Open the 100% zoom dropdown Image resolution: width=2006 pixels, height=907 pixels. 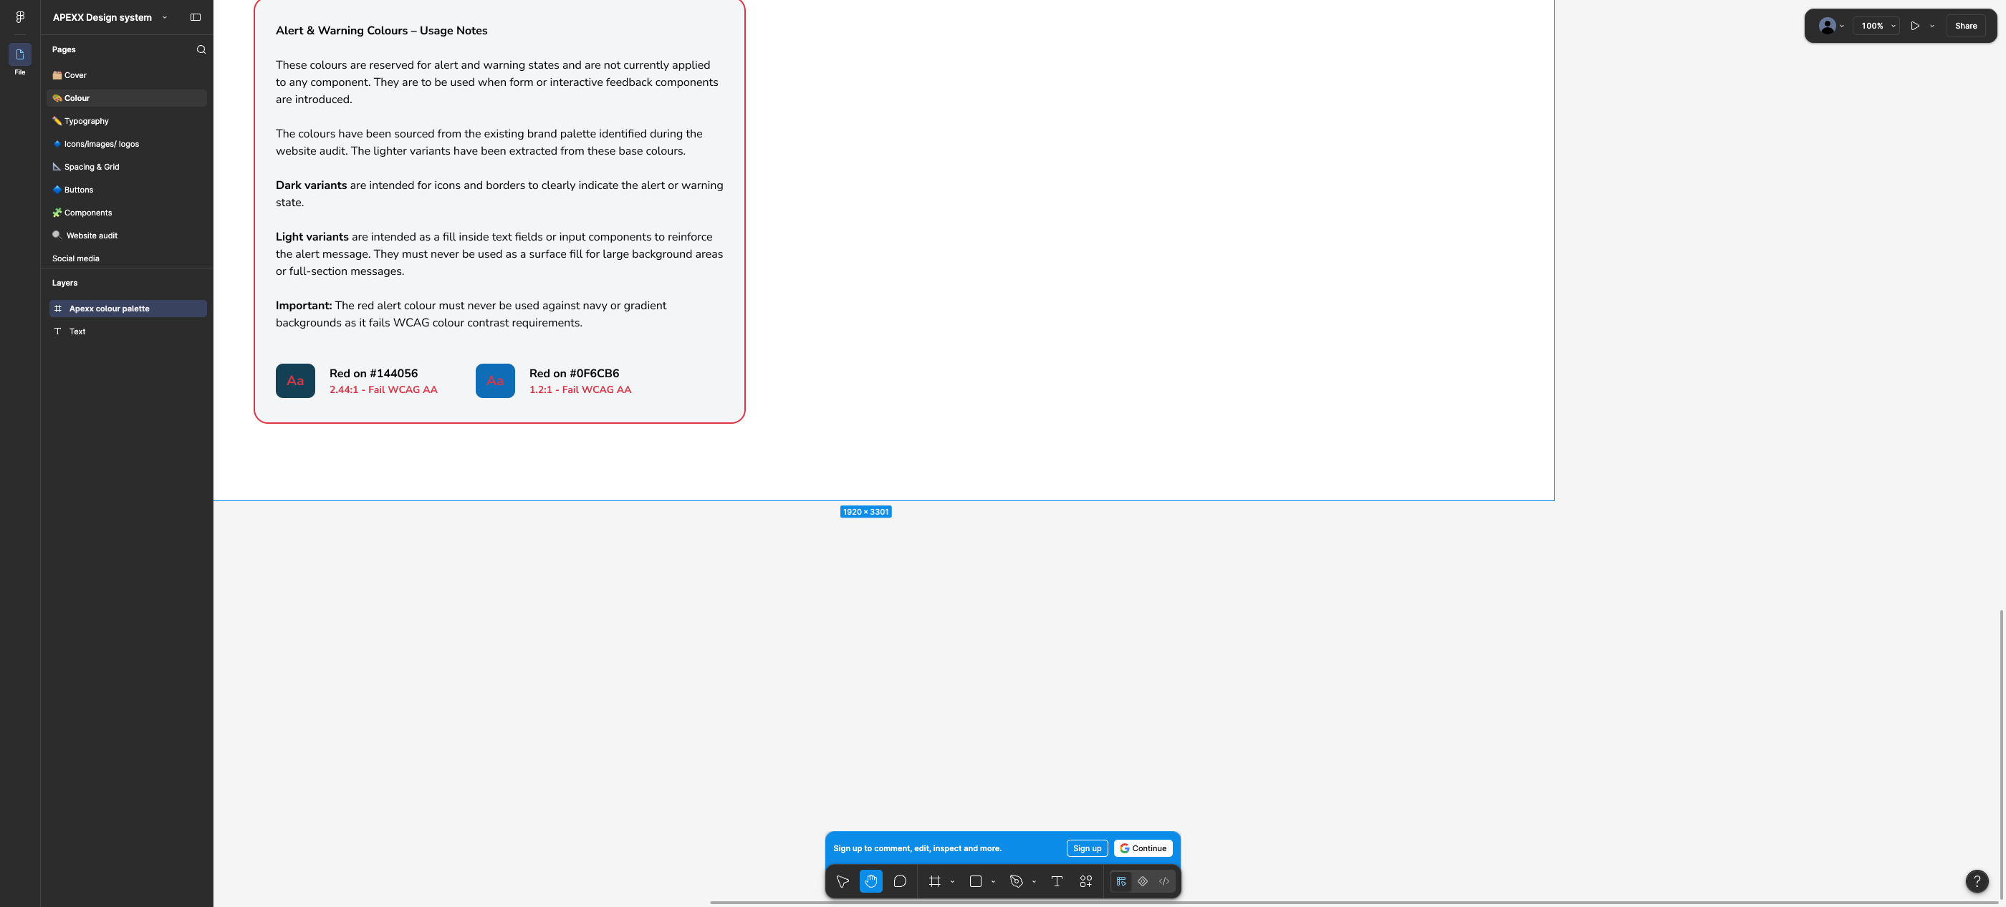pos(1878,26)
